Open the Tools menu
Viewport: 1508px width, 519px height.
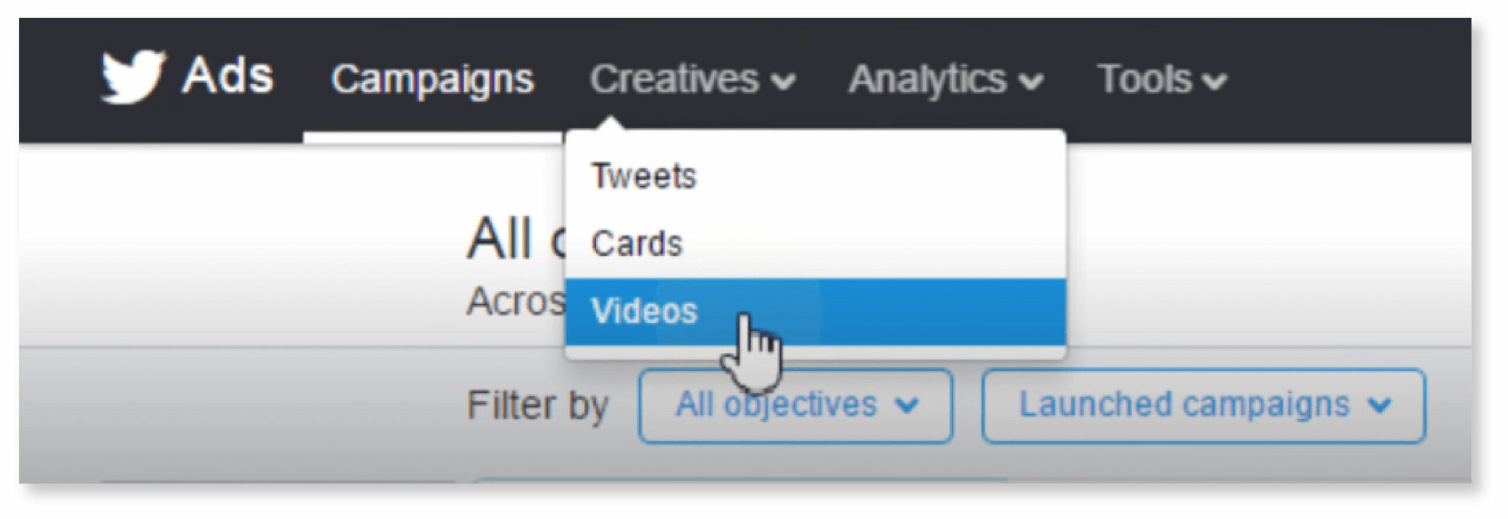[x=1161, y=79]
